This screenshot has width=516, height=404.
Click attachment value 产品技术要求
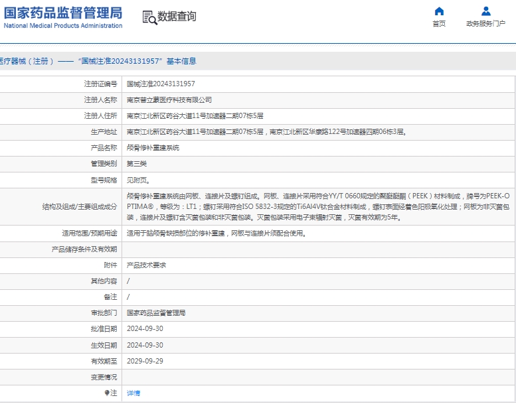pyautogui.click(x=147, y=265)
